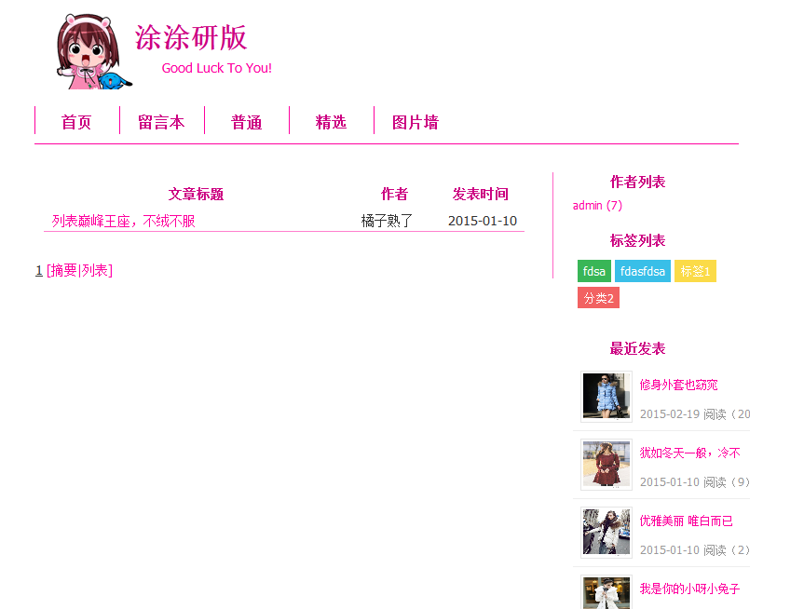
Task: Click the 文章标题 column header
Action: pyautogui.click(x=196, y=195)
